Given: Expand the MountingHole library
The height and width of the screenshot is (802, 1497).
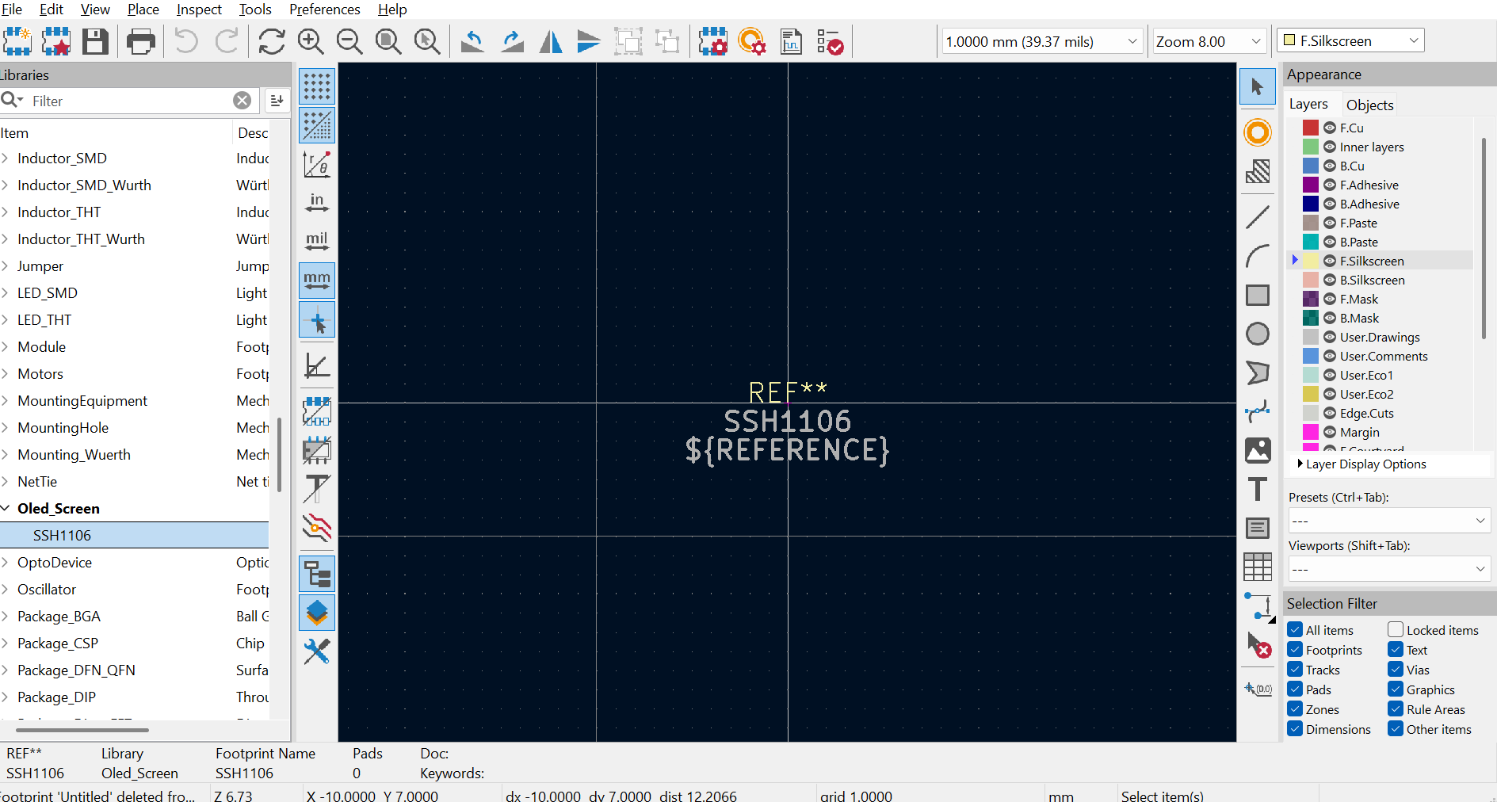Looking at the screenshot, I should coord(6,428).
